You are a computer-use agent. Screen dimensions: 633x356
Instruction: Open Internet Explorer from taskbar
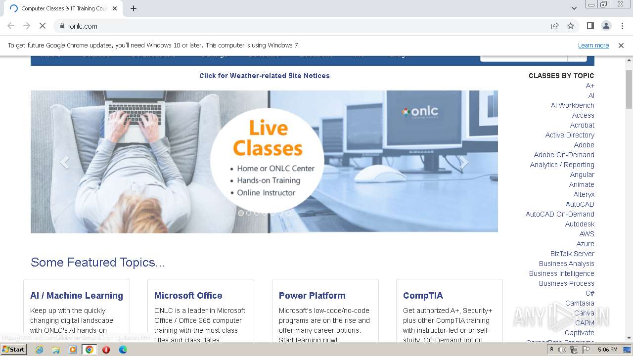point(39,350)
